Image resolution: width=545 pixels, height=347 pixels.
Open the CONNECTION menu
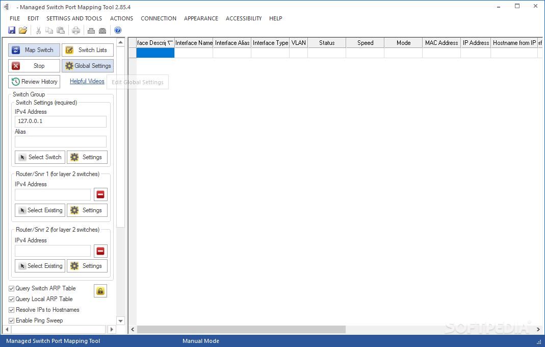click(159, 18)
